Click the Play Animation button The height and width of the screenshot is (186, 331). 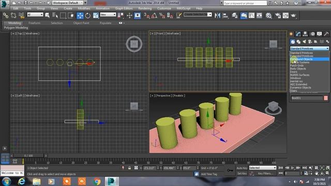click(x=292, y=168)
